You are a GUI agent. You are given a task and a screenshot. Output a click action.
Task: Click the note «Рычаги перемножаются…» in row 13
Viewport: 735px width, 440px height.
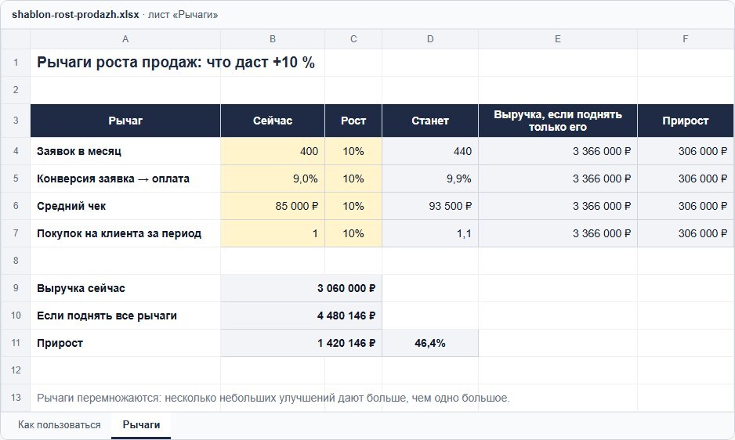[x=273, y=398]
